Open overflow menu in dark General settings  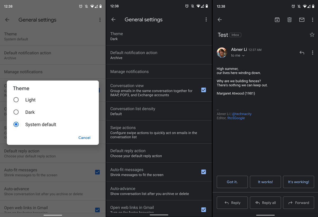click(206, 20)
